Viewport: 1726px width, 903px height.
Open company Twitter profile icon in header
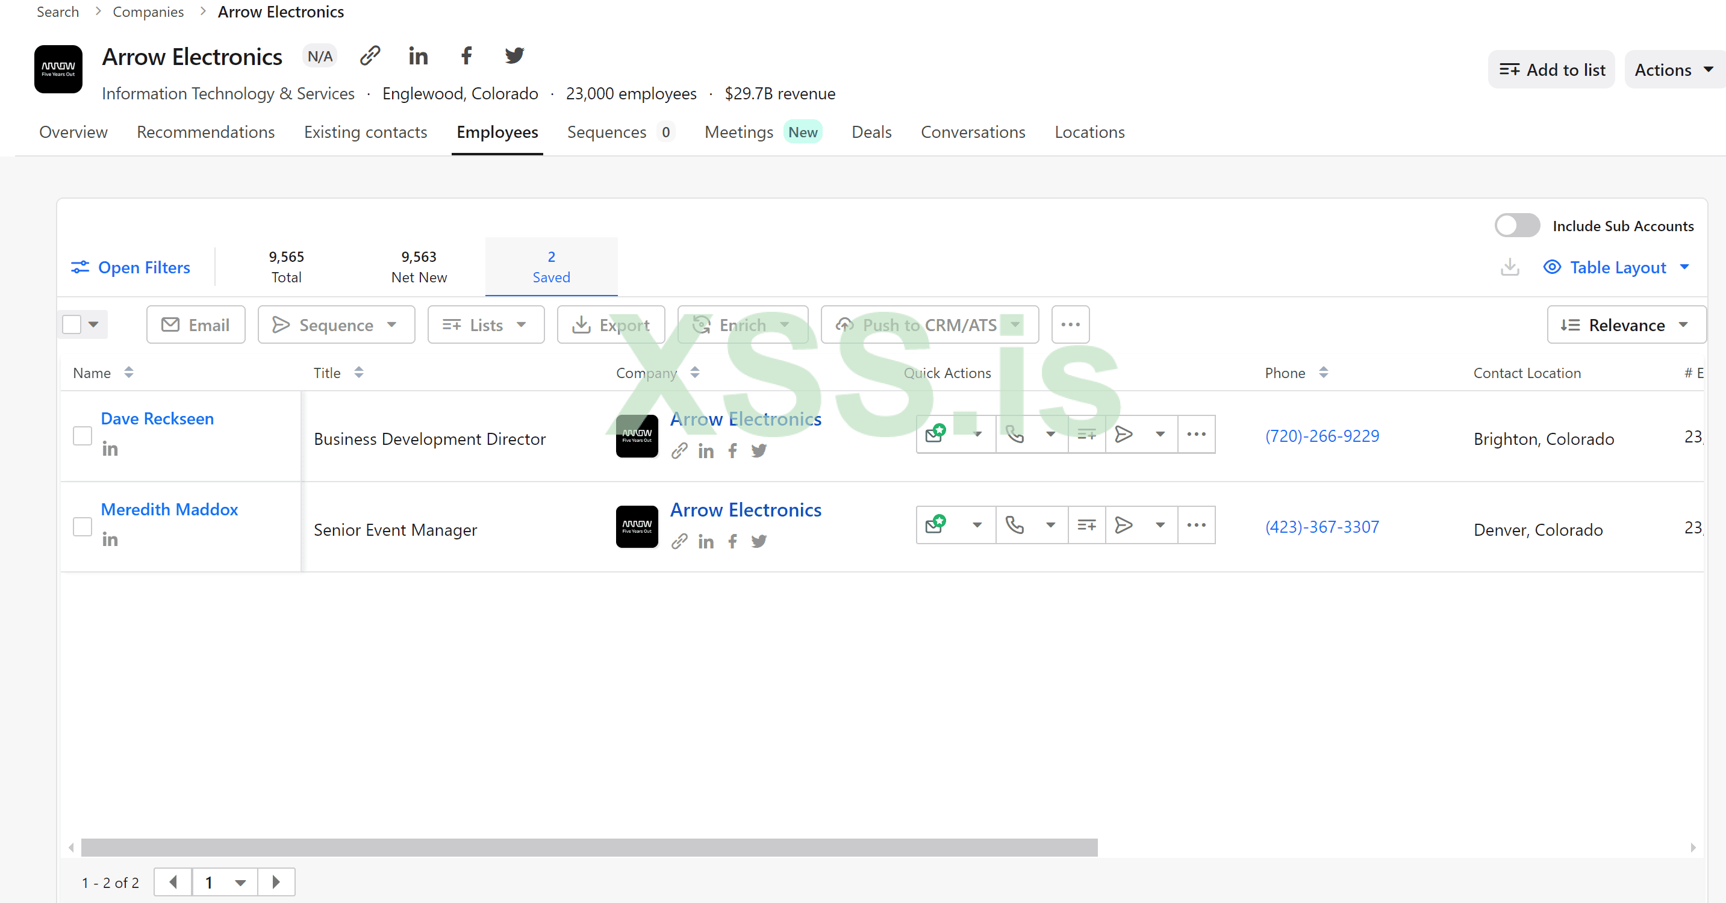tap(514, 56)
